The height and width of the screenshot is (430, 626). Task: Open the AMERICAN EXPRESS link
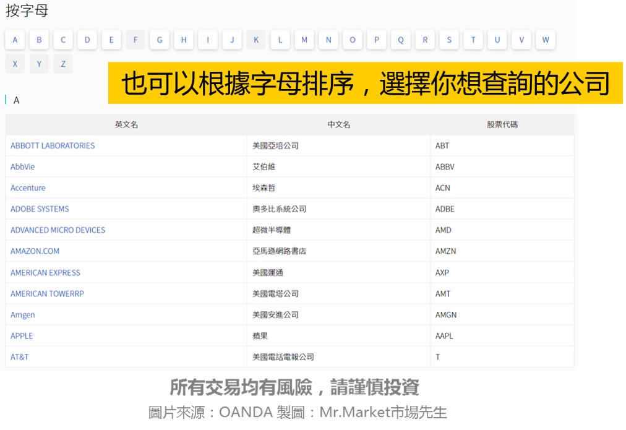[45, 273]
